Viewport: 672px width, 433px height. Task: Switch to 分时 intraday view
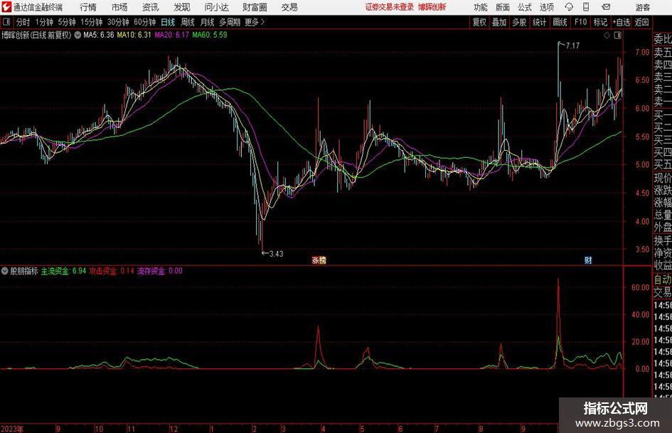tap(23, 22)
